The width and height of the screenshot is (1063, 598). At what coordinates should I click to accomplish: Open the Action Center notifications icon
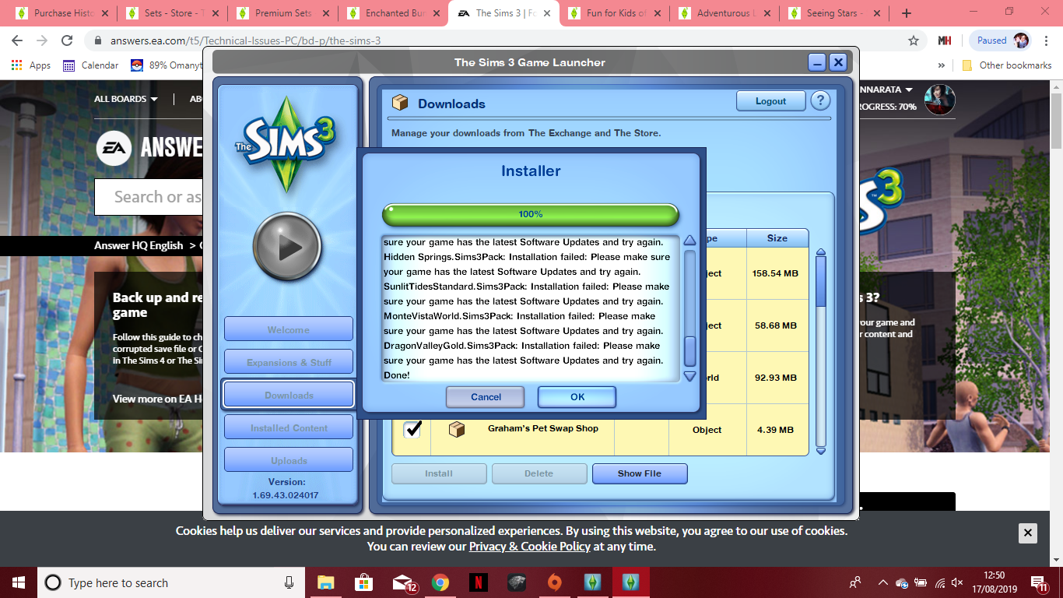pyautogui.click(x=1039, y=583)
